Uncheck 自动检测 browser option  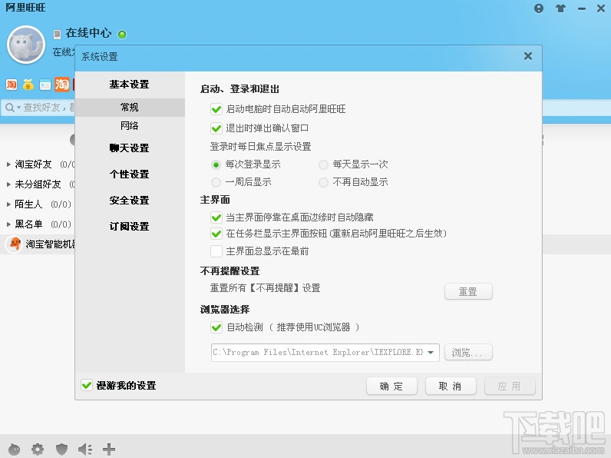[216, 327]
